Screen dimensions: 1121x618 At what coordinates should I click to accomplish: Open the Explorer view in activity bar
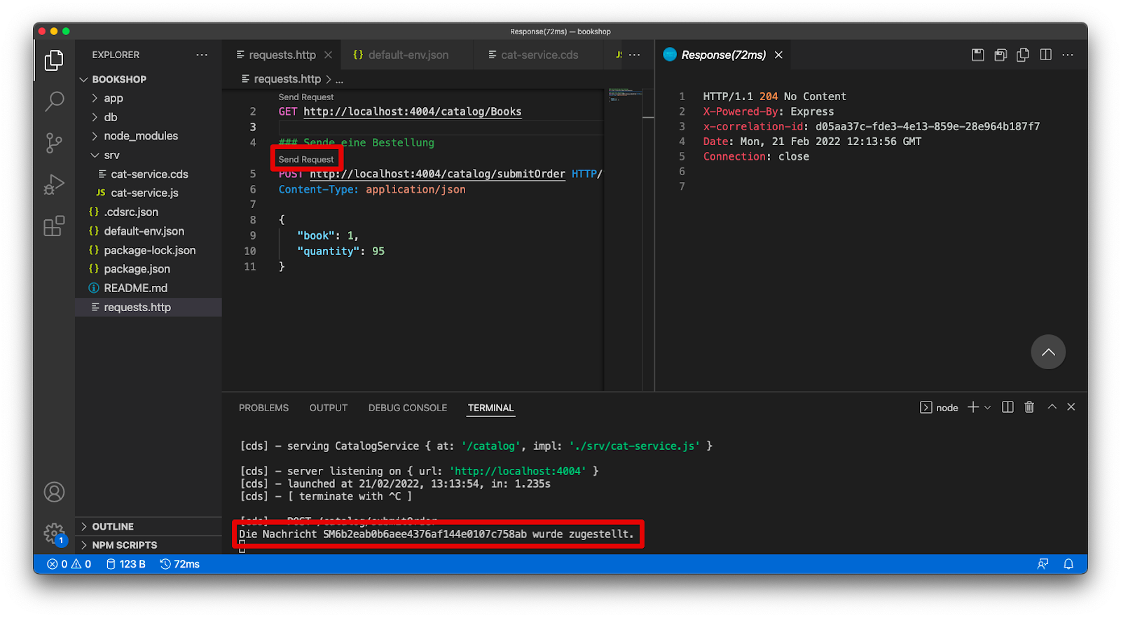point(54,60)
